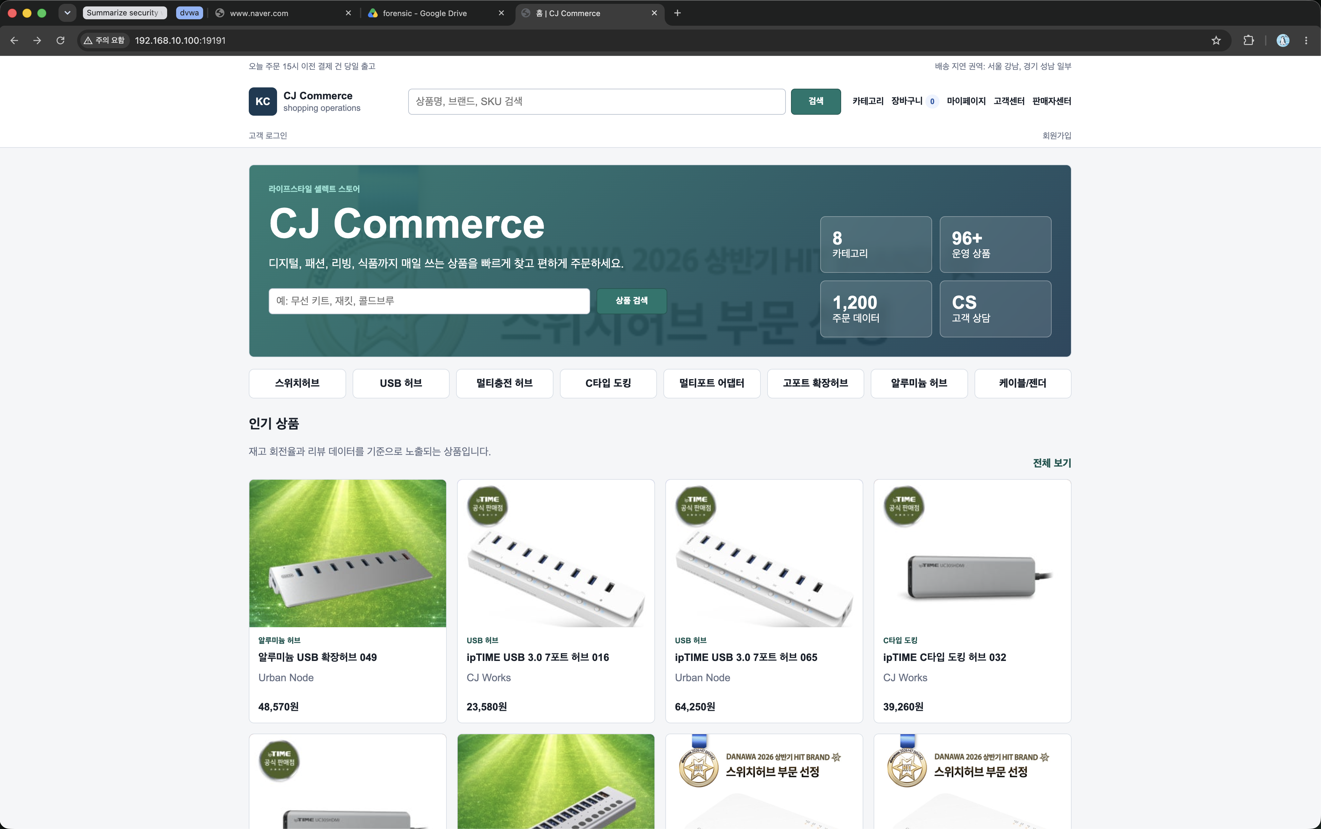Viewport: 1321px width, 829px height.
Task: Open the ipTIME USB 3.0 7포트 허브 065 image
Action: pos(764,553)
